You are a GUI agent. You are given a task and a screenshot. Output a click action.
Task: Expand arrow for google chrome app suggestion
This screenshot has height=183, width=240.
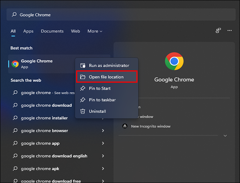pyautogui.click(x=103, y=143)
